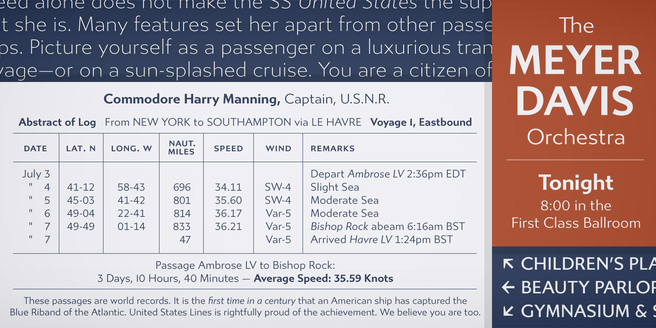
Task: Select the LAT. N column header
Action: pyautogui.click(x=81, y=149)
